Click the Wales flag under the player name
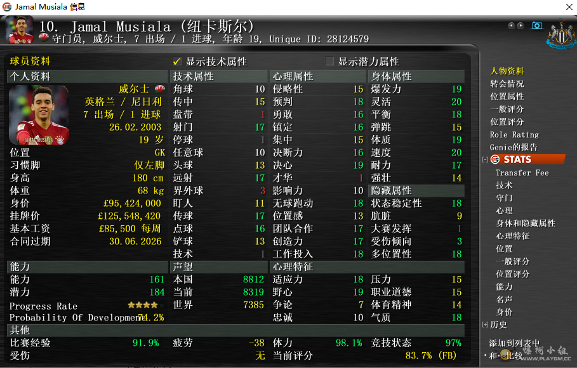This screenshot has height=368, width=577. coord(44,38)
